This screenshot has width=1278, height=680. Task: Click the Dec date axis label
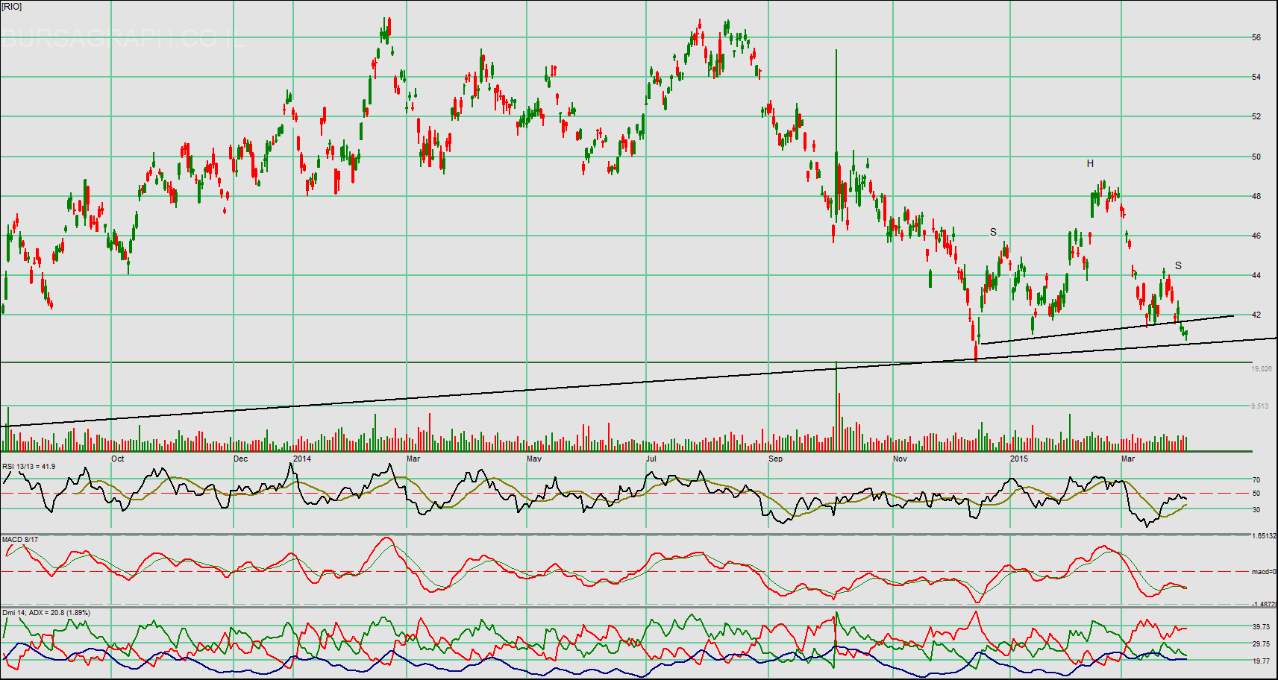[240, 459]
